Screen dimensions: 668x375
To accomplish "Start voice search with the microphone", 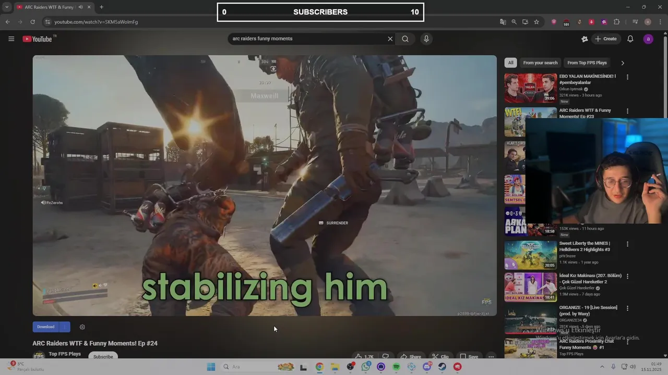I will [426, 39].
